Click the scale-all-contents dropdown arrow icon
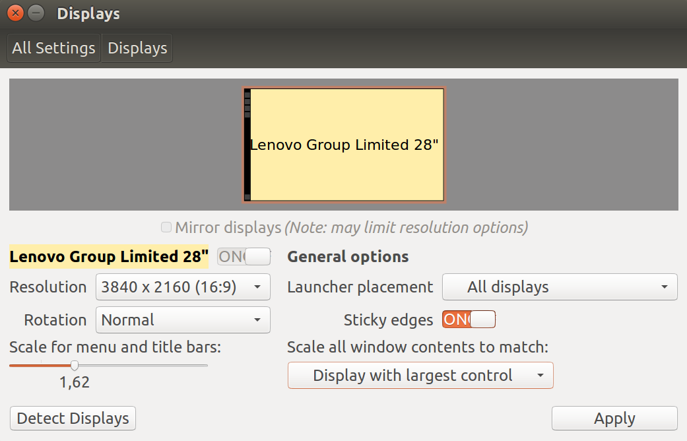This screenshot has height=441, width=687. 540,376
